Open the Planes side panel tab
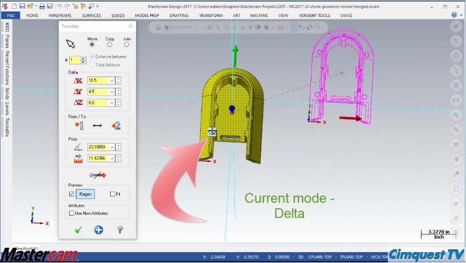Screen dimensions: 466x263 [x=7, y=41]
